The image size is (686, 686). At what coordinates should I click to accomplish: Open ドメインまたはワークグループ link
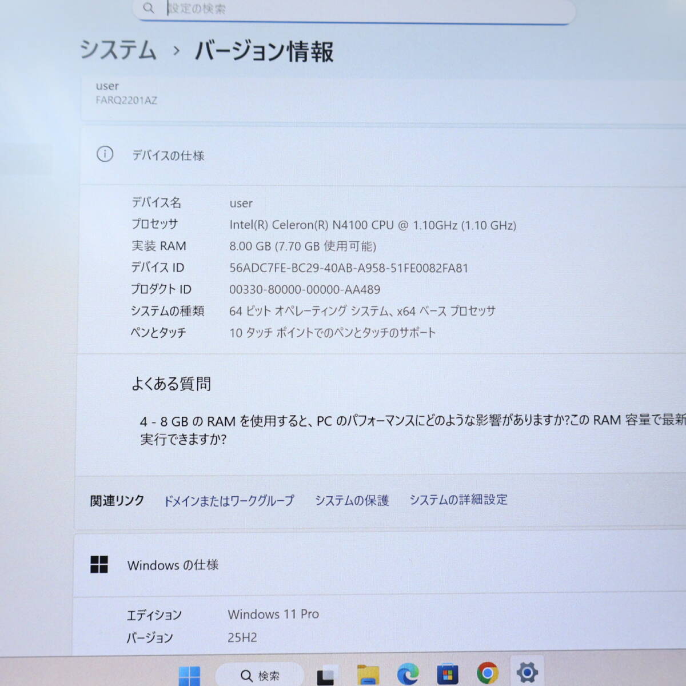coord(229,501)
